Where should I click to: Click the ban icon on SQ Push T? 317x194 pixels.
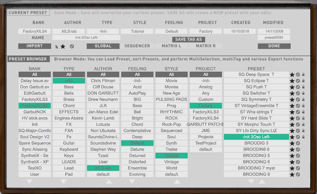298,87
